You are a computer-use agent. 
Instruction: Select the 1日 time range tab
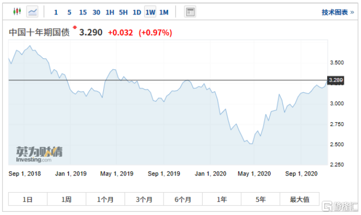tap(28, 199)
